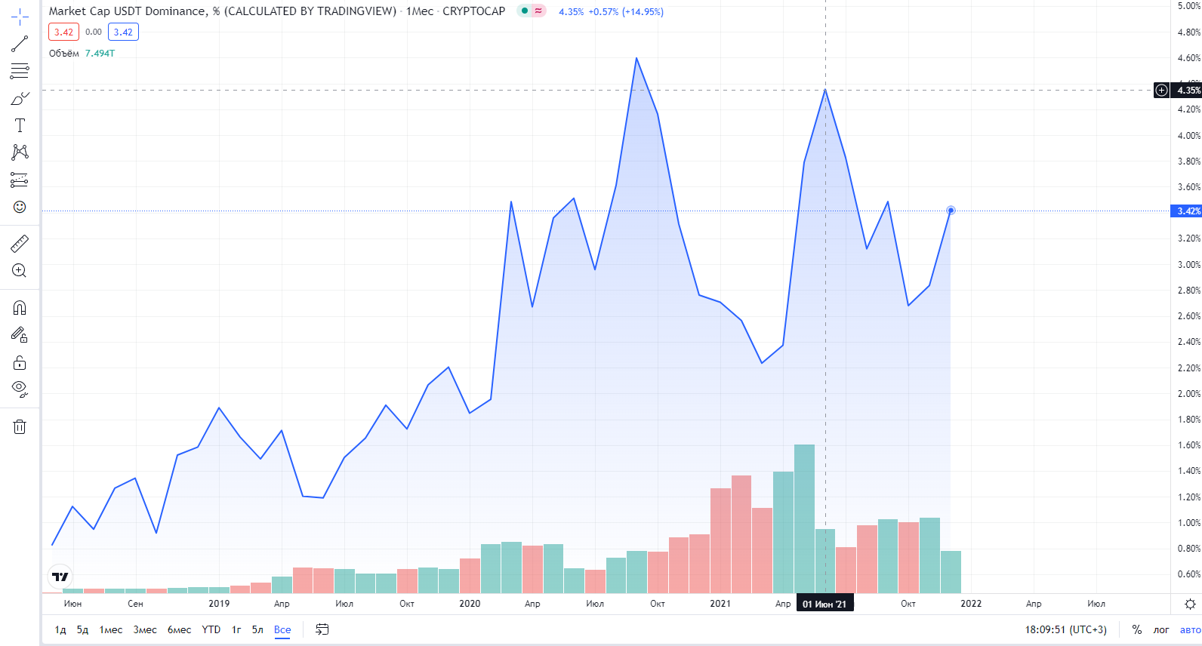Click the TradingView logo badge
This screenshot has width=1202, height=646.
click(x=60, y=577)
